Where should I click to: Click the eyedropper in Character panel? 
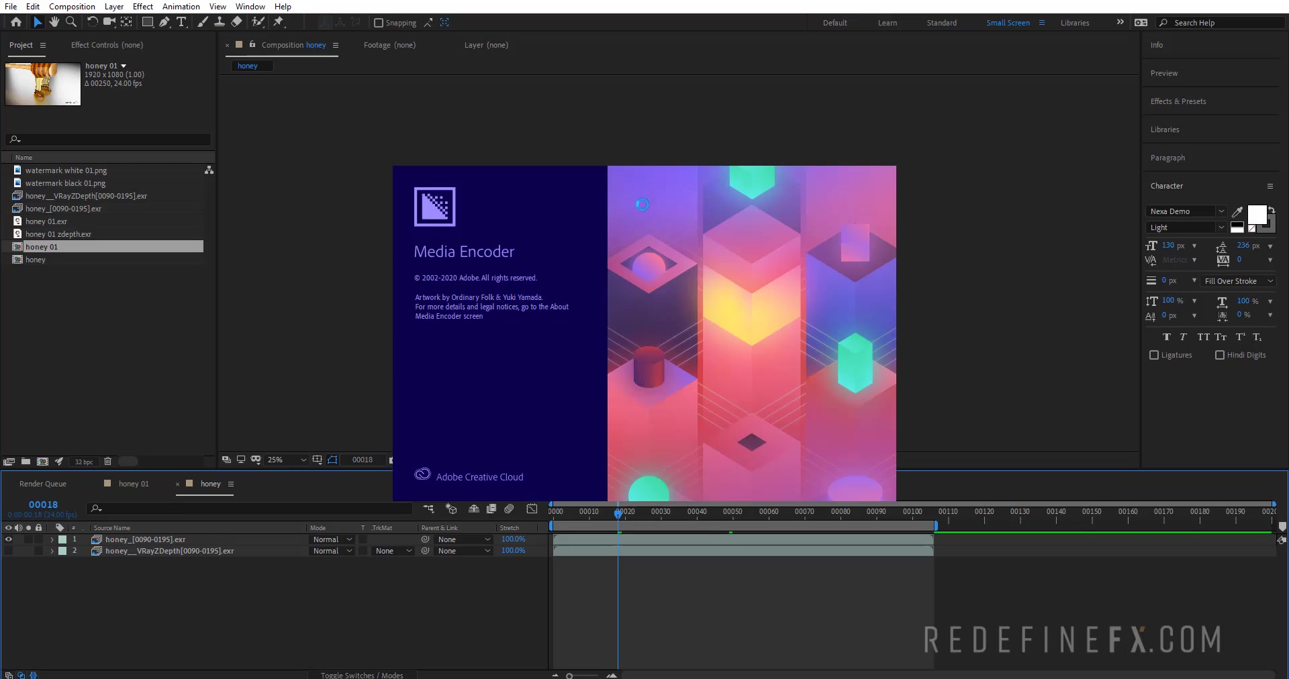pos(1237,211)
